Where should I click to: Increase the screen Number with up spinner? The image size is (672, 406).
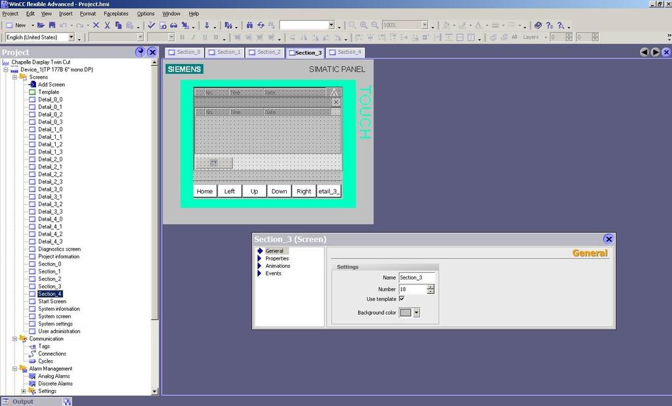coord(430,287)
